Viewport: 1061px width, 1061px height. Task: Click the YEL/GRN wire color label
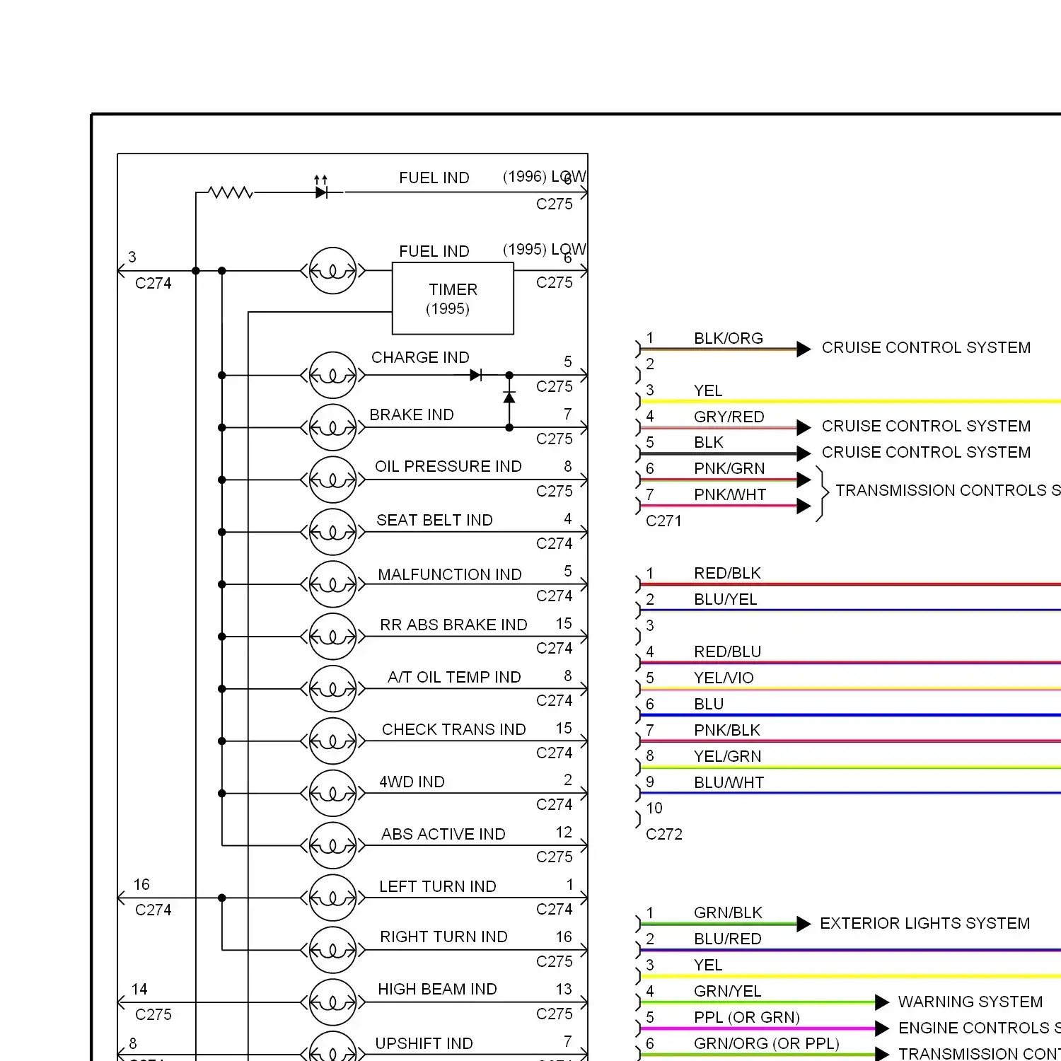[728, 756]
